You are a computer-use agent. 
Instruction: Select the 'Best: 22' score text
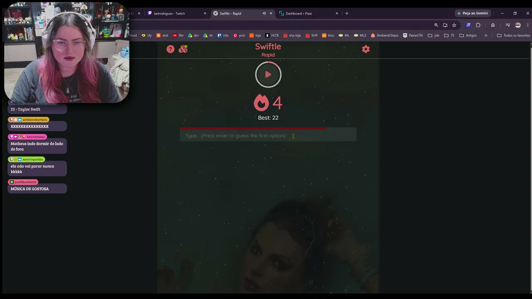268,118
